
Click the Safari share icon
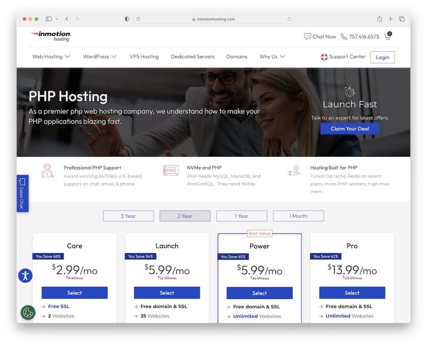[379, 19]
